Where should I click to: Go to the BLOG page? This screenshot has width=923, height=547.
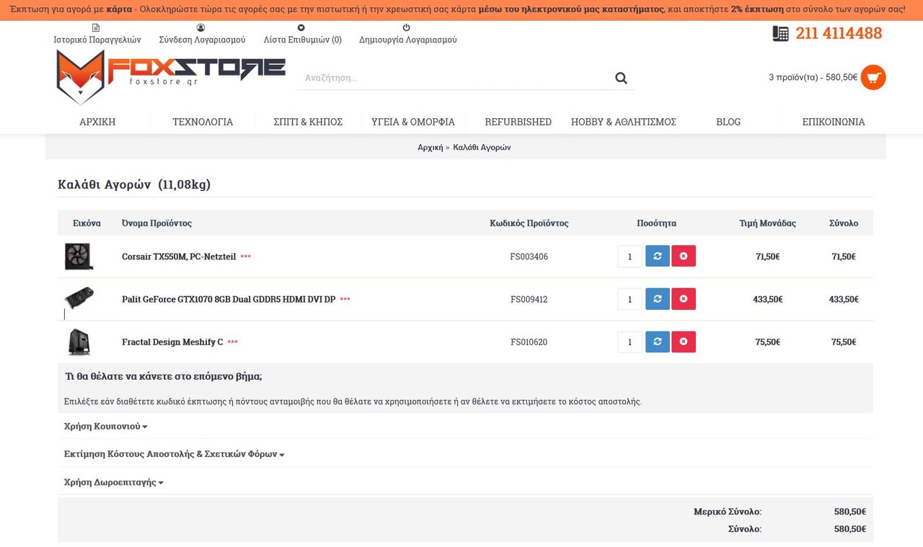(728, 122)
